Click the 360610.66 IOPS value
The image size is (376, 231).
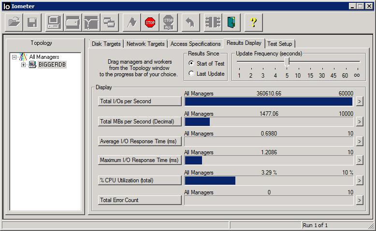pos(269,94)
